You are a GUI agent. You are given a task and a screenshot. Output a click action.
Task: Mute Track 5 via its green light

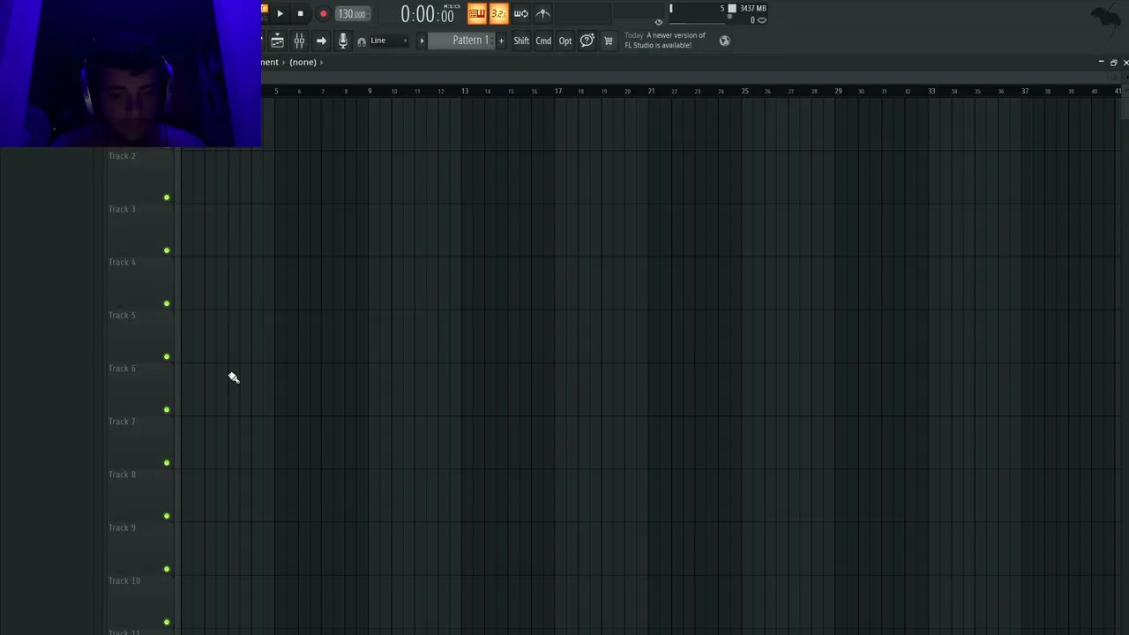(x=167, y=356)
